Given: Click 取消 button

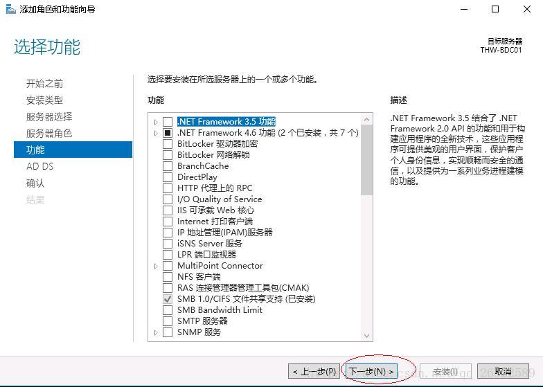Looking at the screenshot, I should [x=503, y=371].
